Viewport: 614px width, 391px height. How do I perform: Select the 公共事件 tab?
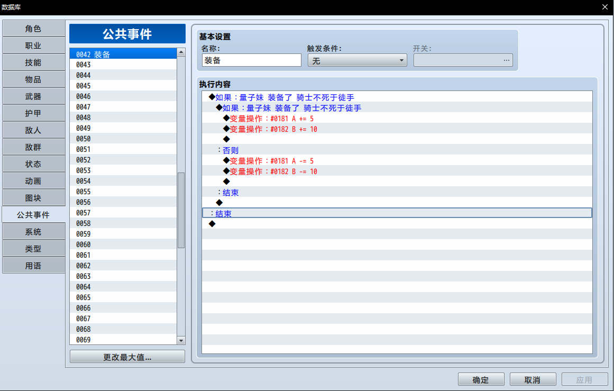(33, 215)
